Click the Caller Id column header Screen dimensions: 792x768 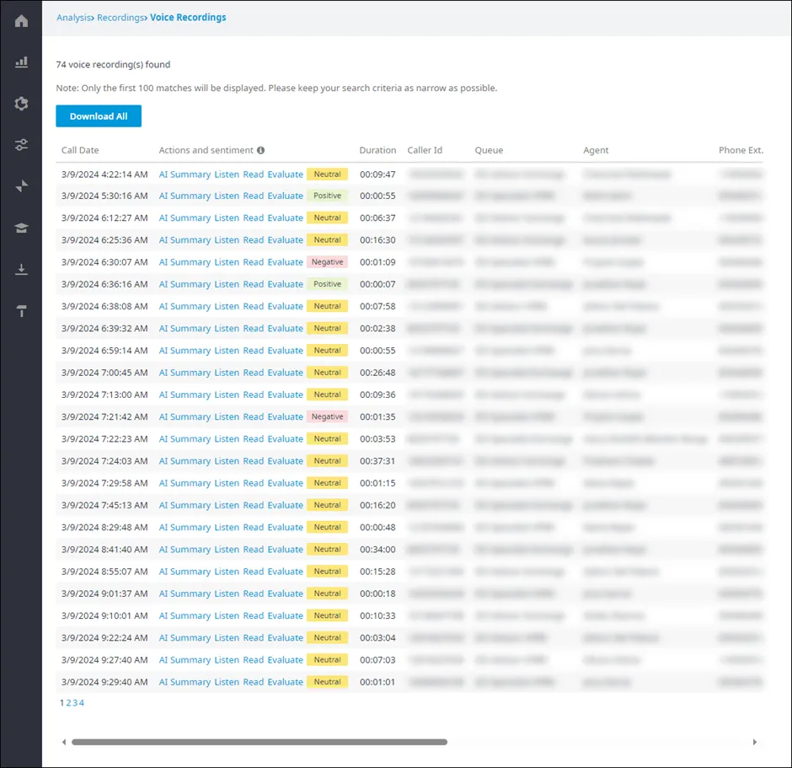pyautogui.click(x=425, y=150)
